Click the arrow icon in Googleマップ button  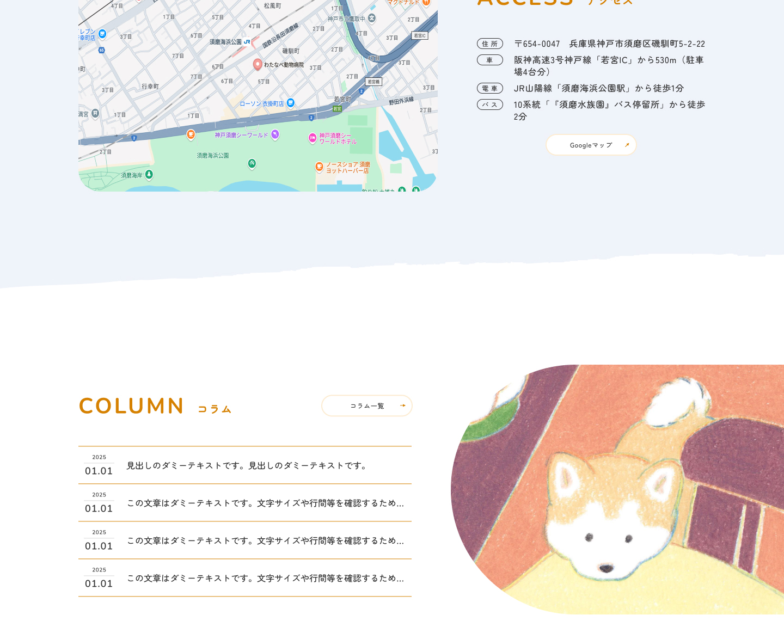[627, 145]
